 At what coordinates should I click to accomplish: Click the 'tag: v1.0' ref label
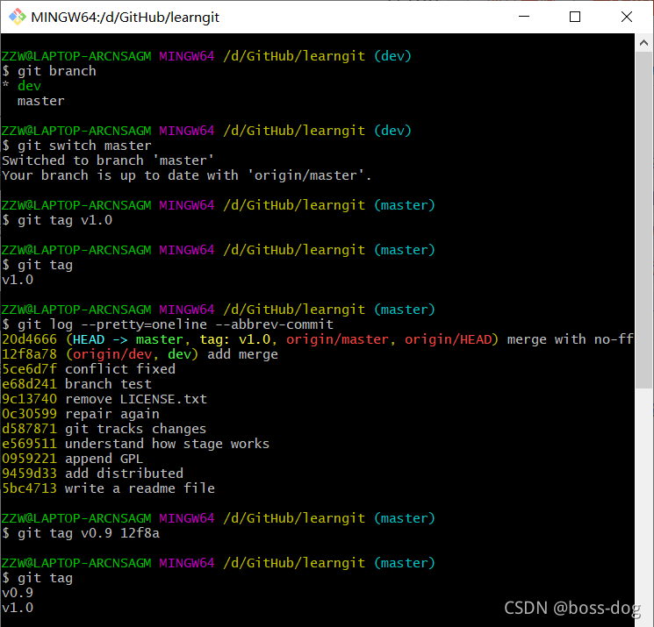pyautogui.click(x=235, y=339)
